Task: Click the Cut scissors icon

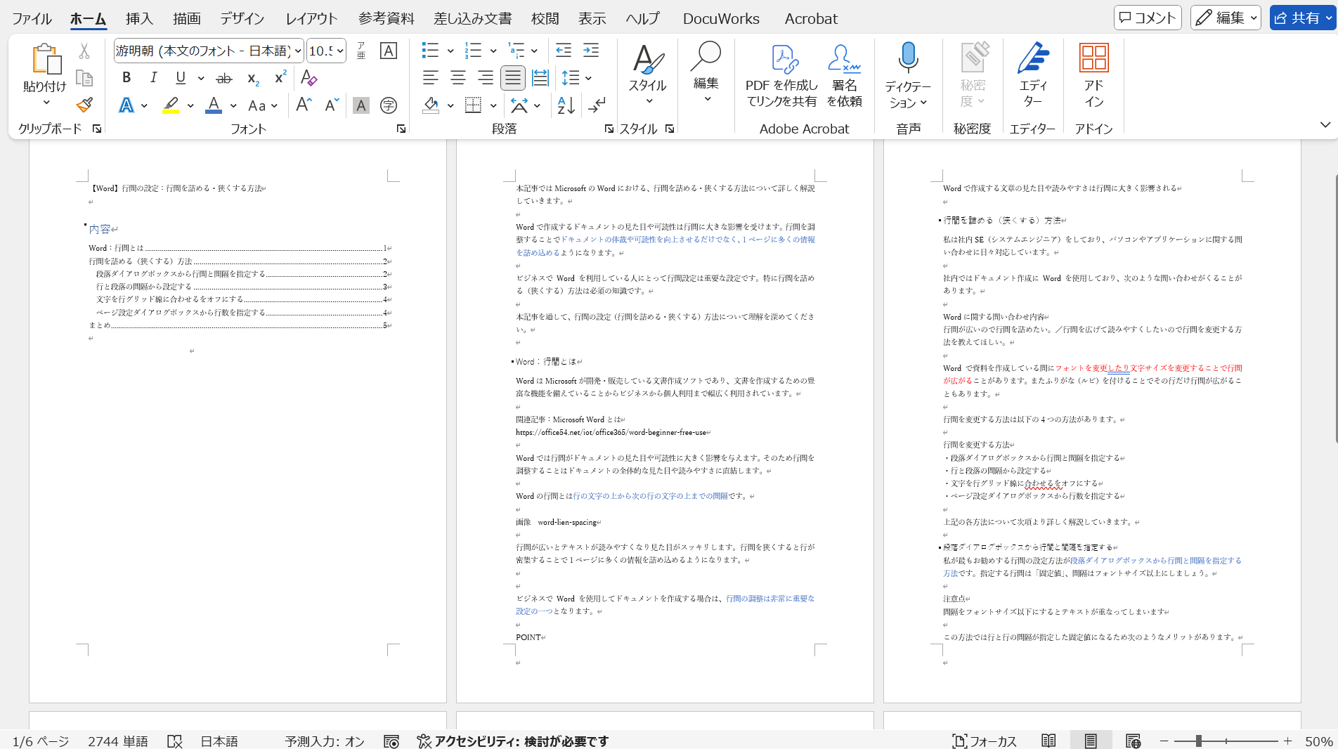Action: (x=84, y=51)
